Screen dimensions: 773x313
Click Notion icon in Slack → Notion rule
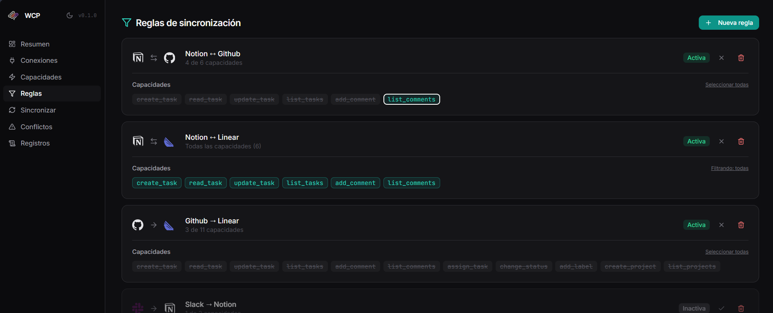[x=170, y=308]
